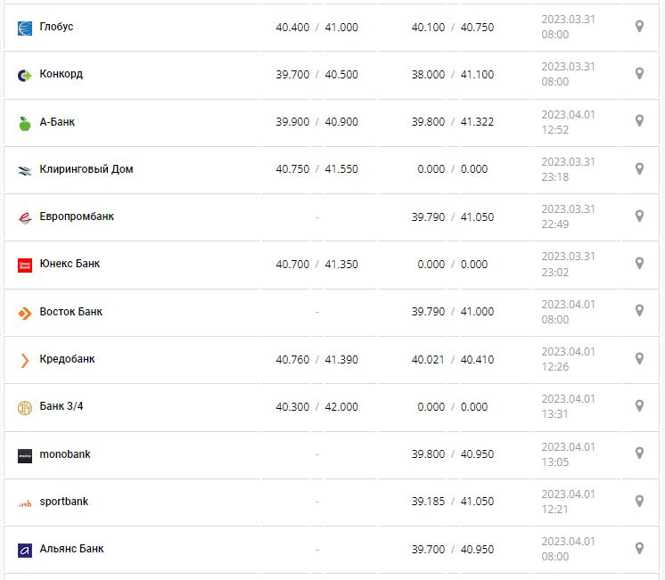
Task: Click the Банк 3/4 name
Action: pyautogui.click(x=62, y=406)
